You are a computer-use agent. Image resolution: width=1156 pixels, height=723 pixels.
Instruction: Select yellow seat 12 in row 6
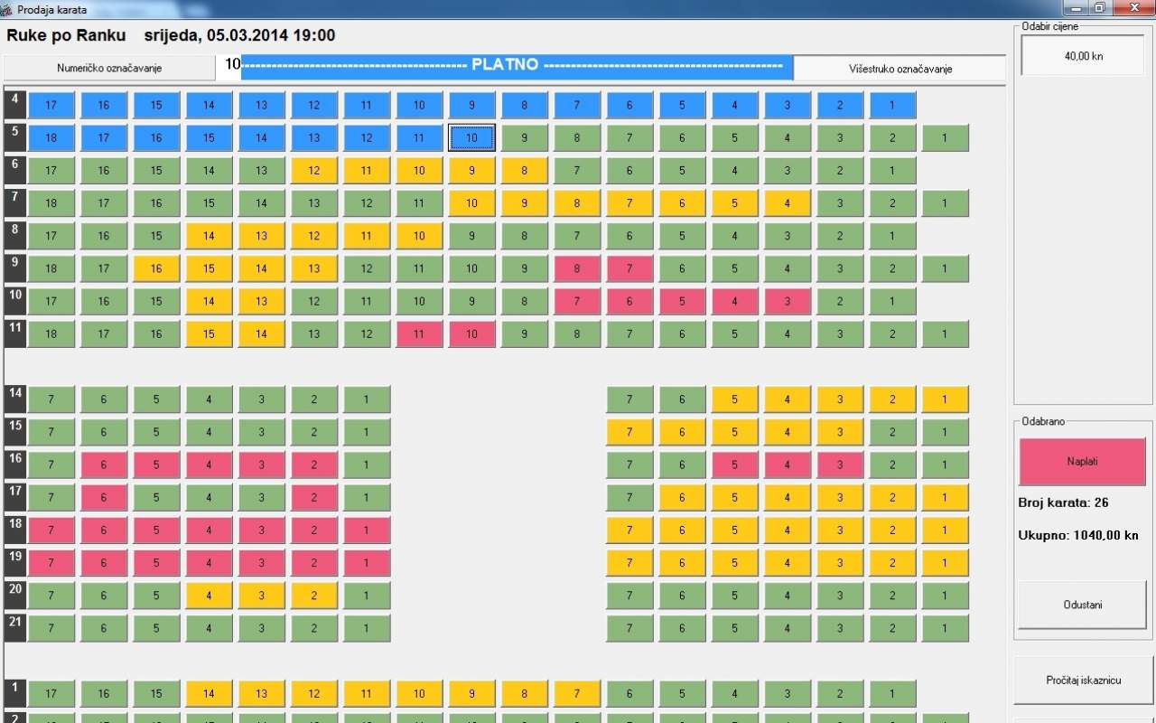pos(313,171)
